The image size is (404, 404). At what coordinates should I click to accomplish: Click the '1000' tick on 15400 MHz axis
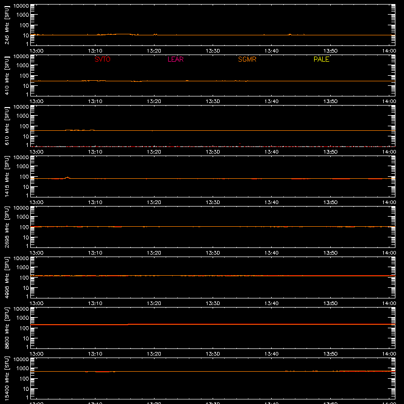23,369
